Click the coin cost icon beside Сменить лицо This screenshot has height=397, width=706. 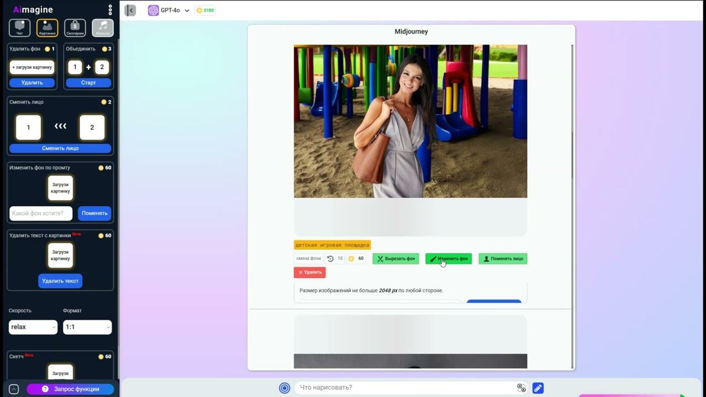click(104, 102)
